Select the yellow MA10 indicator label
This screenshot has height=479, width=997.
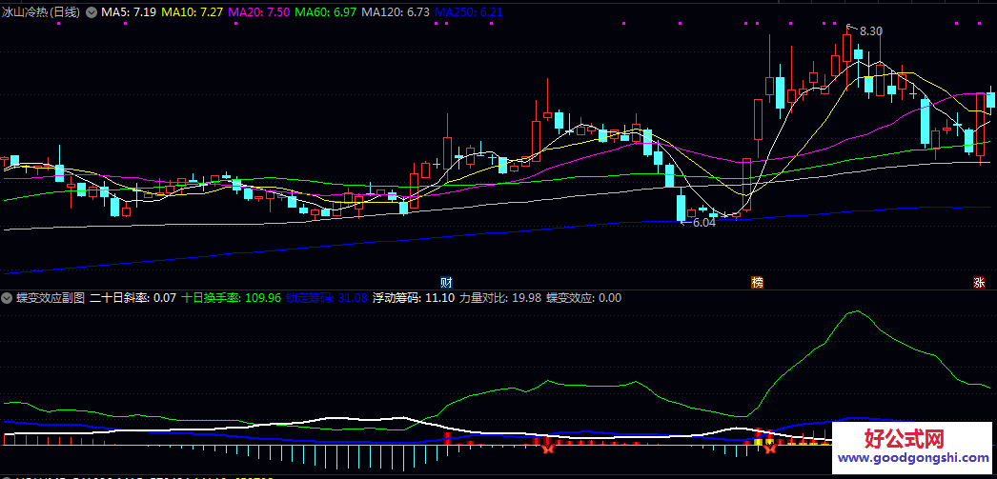click(x=193, y=12)
